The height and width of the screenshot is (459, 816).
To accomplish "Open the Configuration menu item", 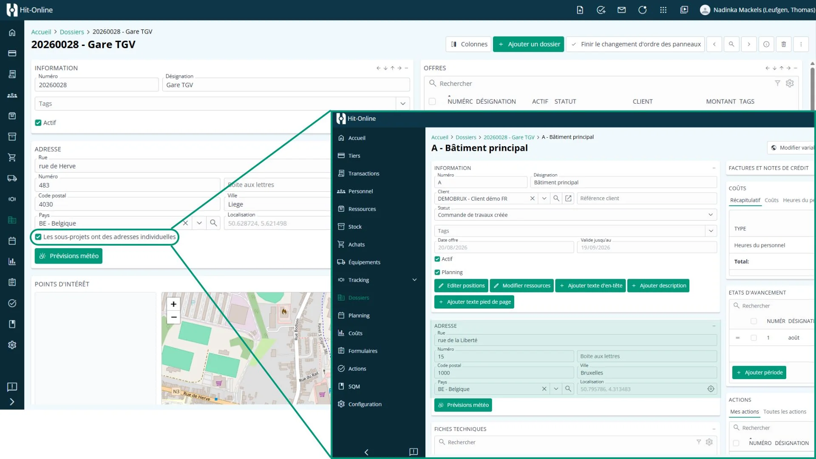I will (x=365, y=404).
